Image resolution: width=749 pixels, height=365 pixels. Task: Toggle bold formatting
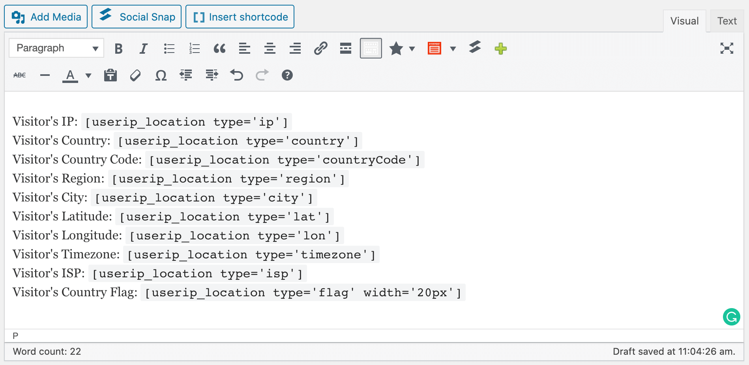click(x=118, y=49)
